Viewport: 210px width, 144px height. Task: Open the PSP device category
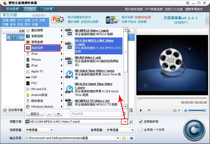point(44,77)
